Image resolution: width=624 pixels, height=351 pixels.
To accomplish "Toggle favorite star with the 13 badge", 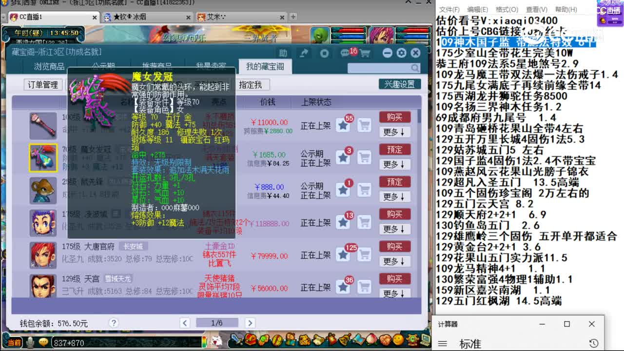I will point(343,222).
